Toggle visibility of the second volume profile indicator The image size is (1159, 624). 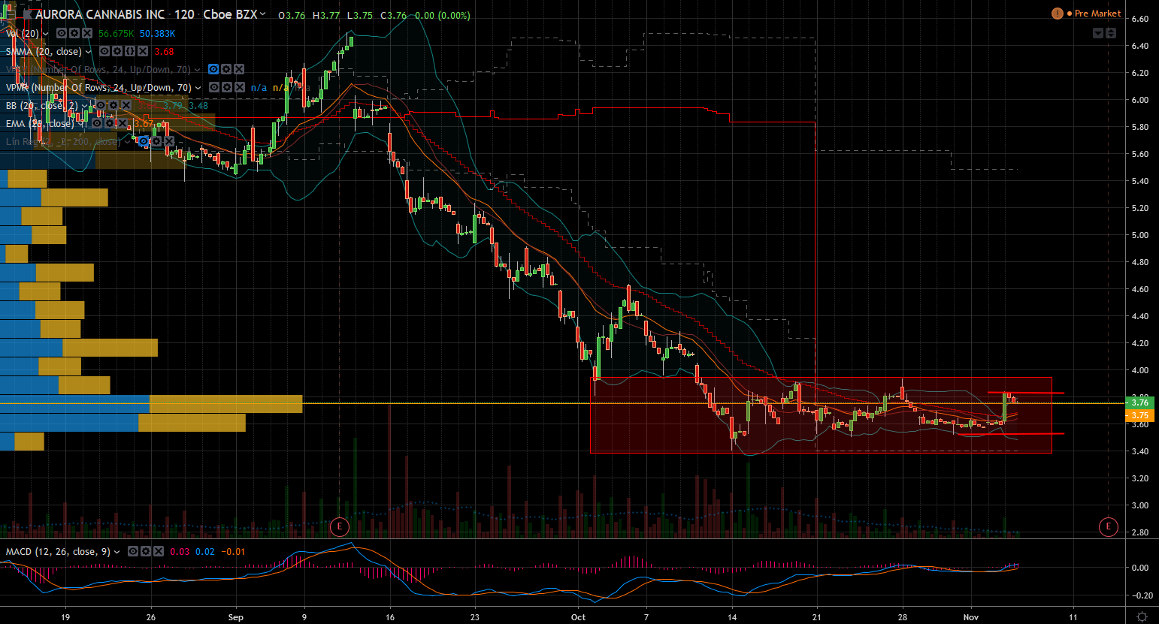point(213,88)
